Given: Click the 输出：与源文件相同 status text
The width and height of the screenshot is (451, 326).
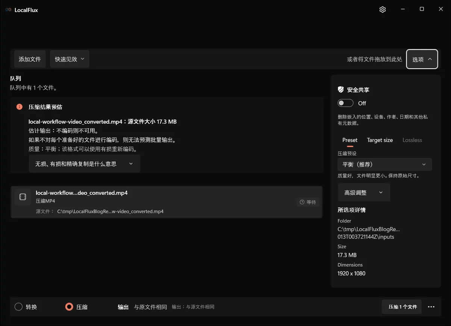Looking at the screenshot, I should point(193,307).
